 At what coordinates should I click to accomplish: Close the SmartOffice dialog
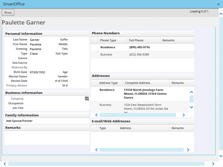pos(218,4)
